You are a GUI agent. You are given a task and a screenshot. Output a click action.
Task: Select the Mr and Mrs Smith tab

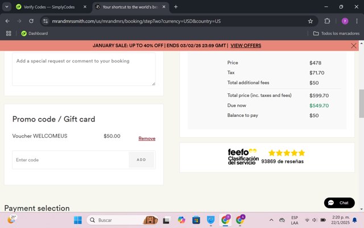coord(130,7)
